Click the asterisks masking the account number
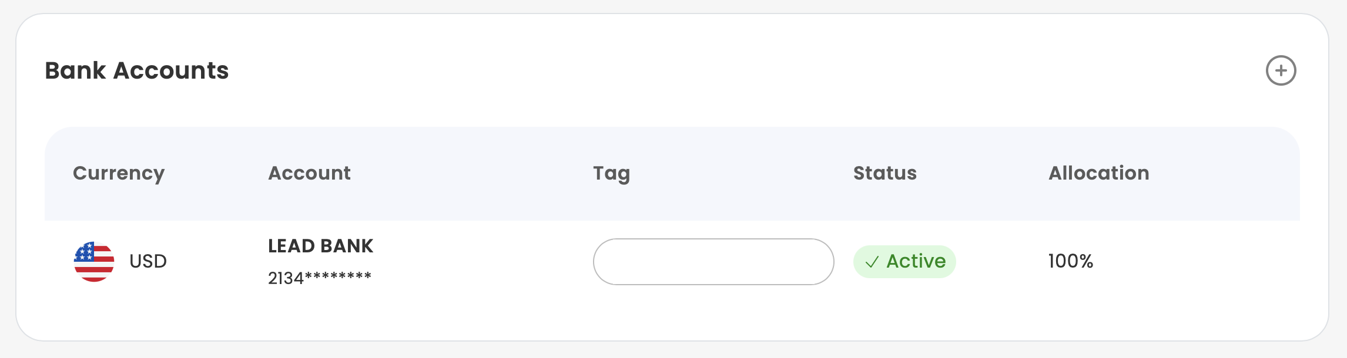This screenshot has height=358, width=1347. pyautogui.click(x=338, y=277)
